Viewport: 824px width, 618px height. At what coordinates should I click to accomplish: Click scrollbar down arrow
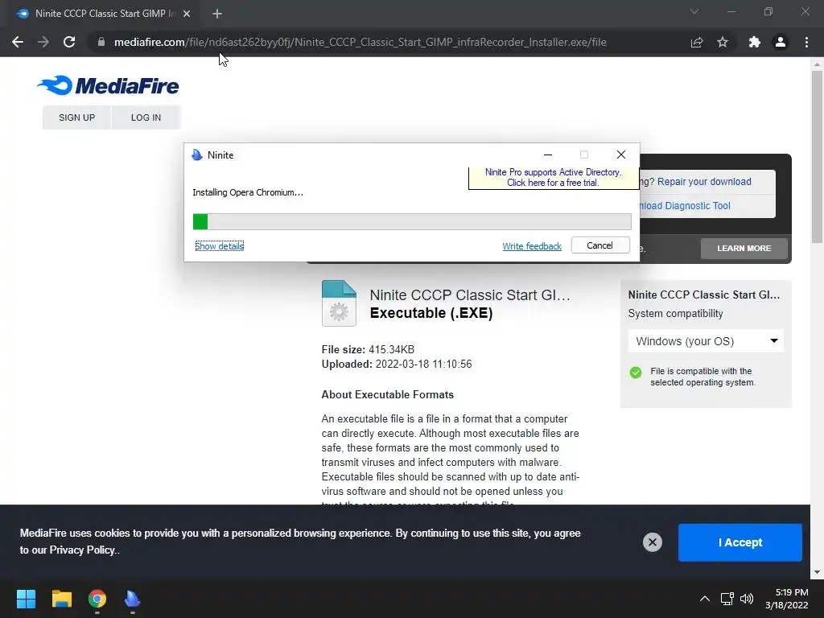tap(817, 572)
